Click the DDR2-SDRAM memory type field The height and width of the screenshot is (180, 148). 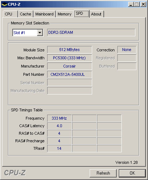91,32
